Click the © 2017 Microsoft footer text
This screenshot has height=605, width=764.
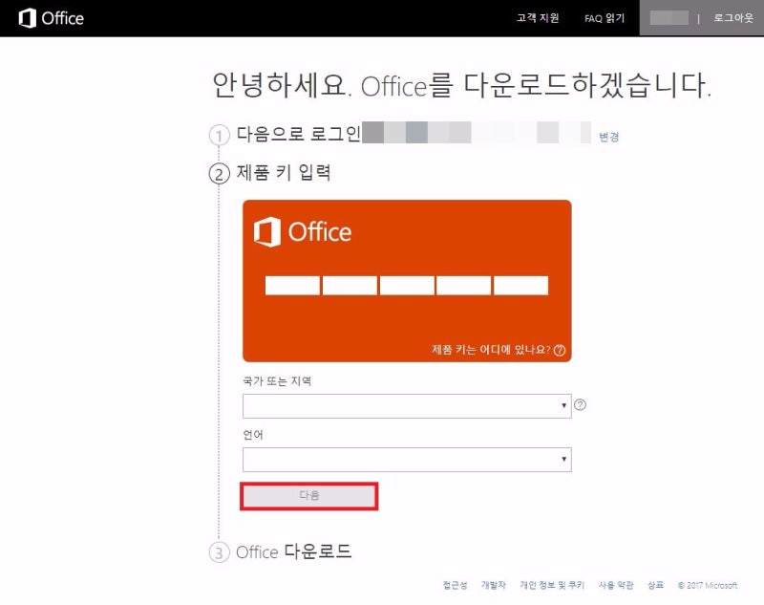click(708, 585)
